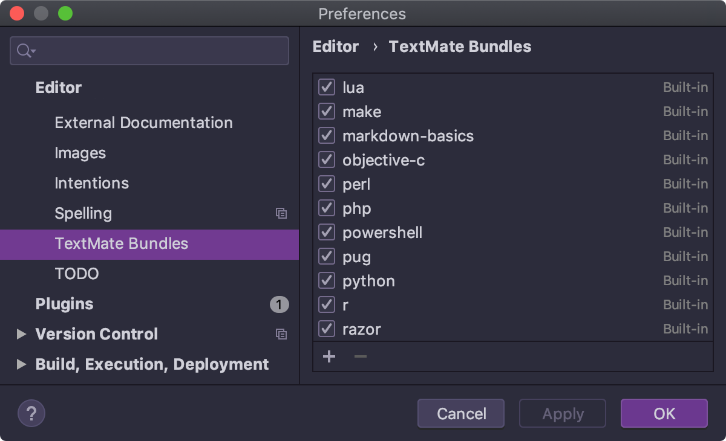Select the razor bundle row text
The width and height of the screenshot is (726, 441).
361,329
